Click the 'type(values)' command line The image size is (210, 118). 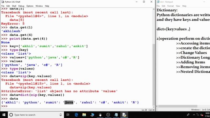22,69
